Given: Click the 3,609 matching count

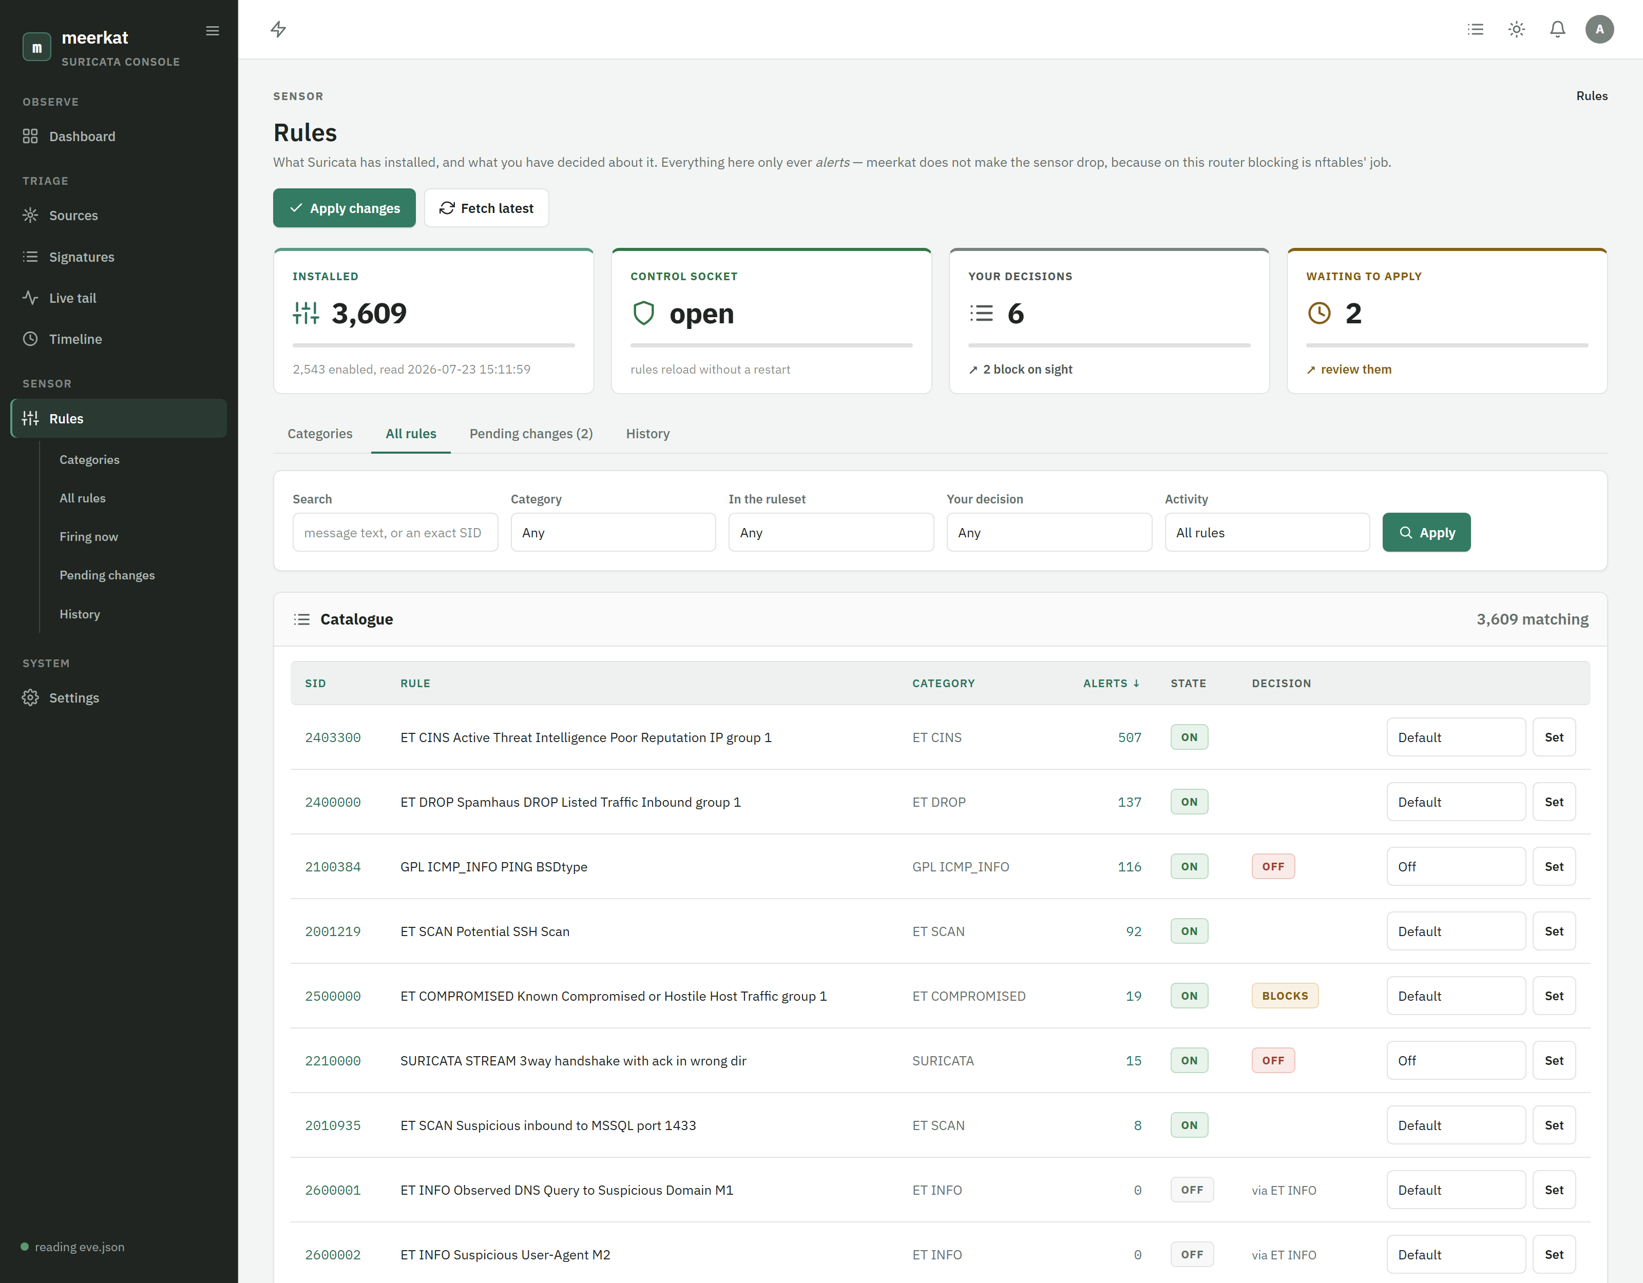Looking at the screenshot, I should (1533, 619).
